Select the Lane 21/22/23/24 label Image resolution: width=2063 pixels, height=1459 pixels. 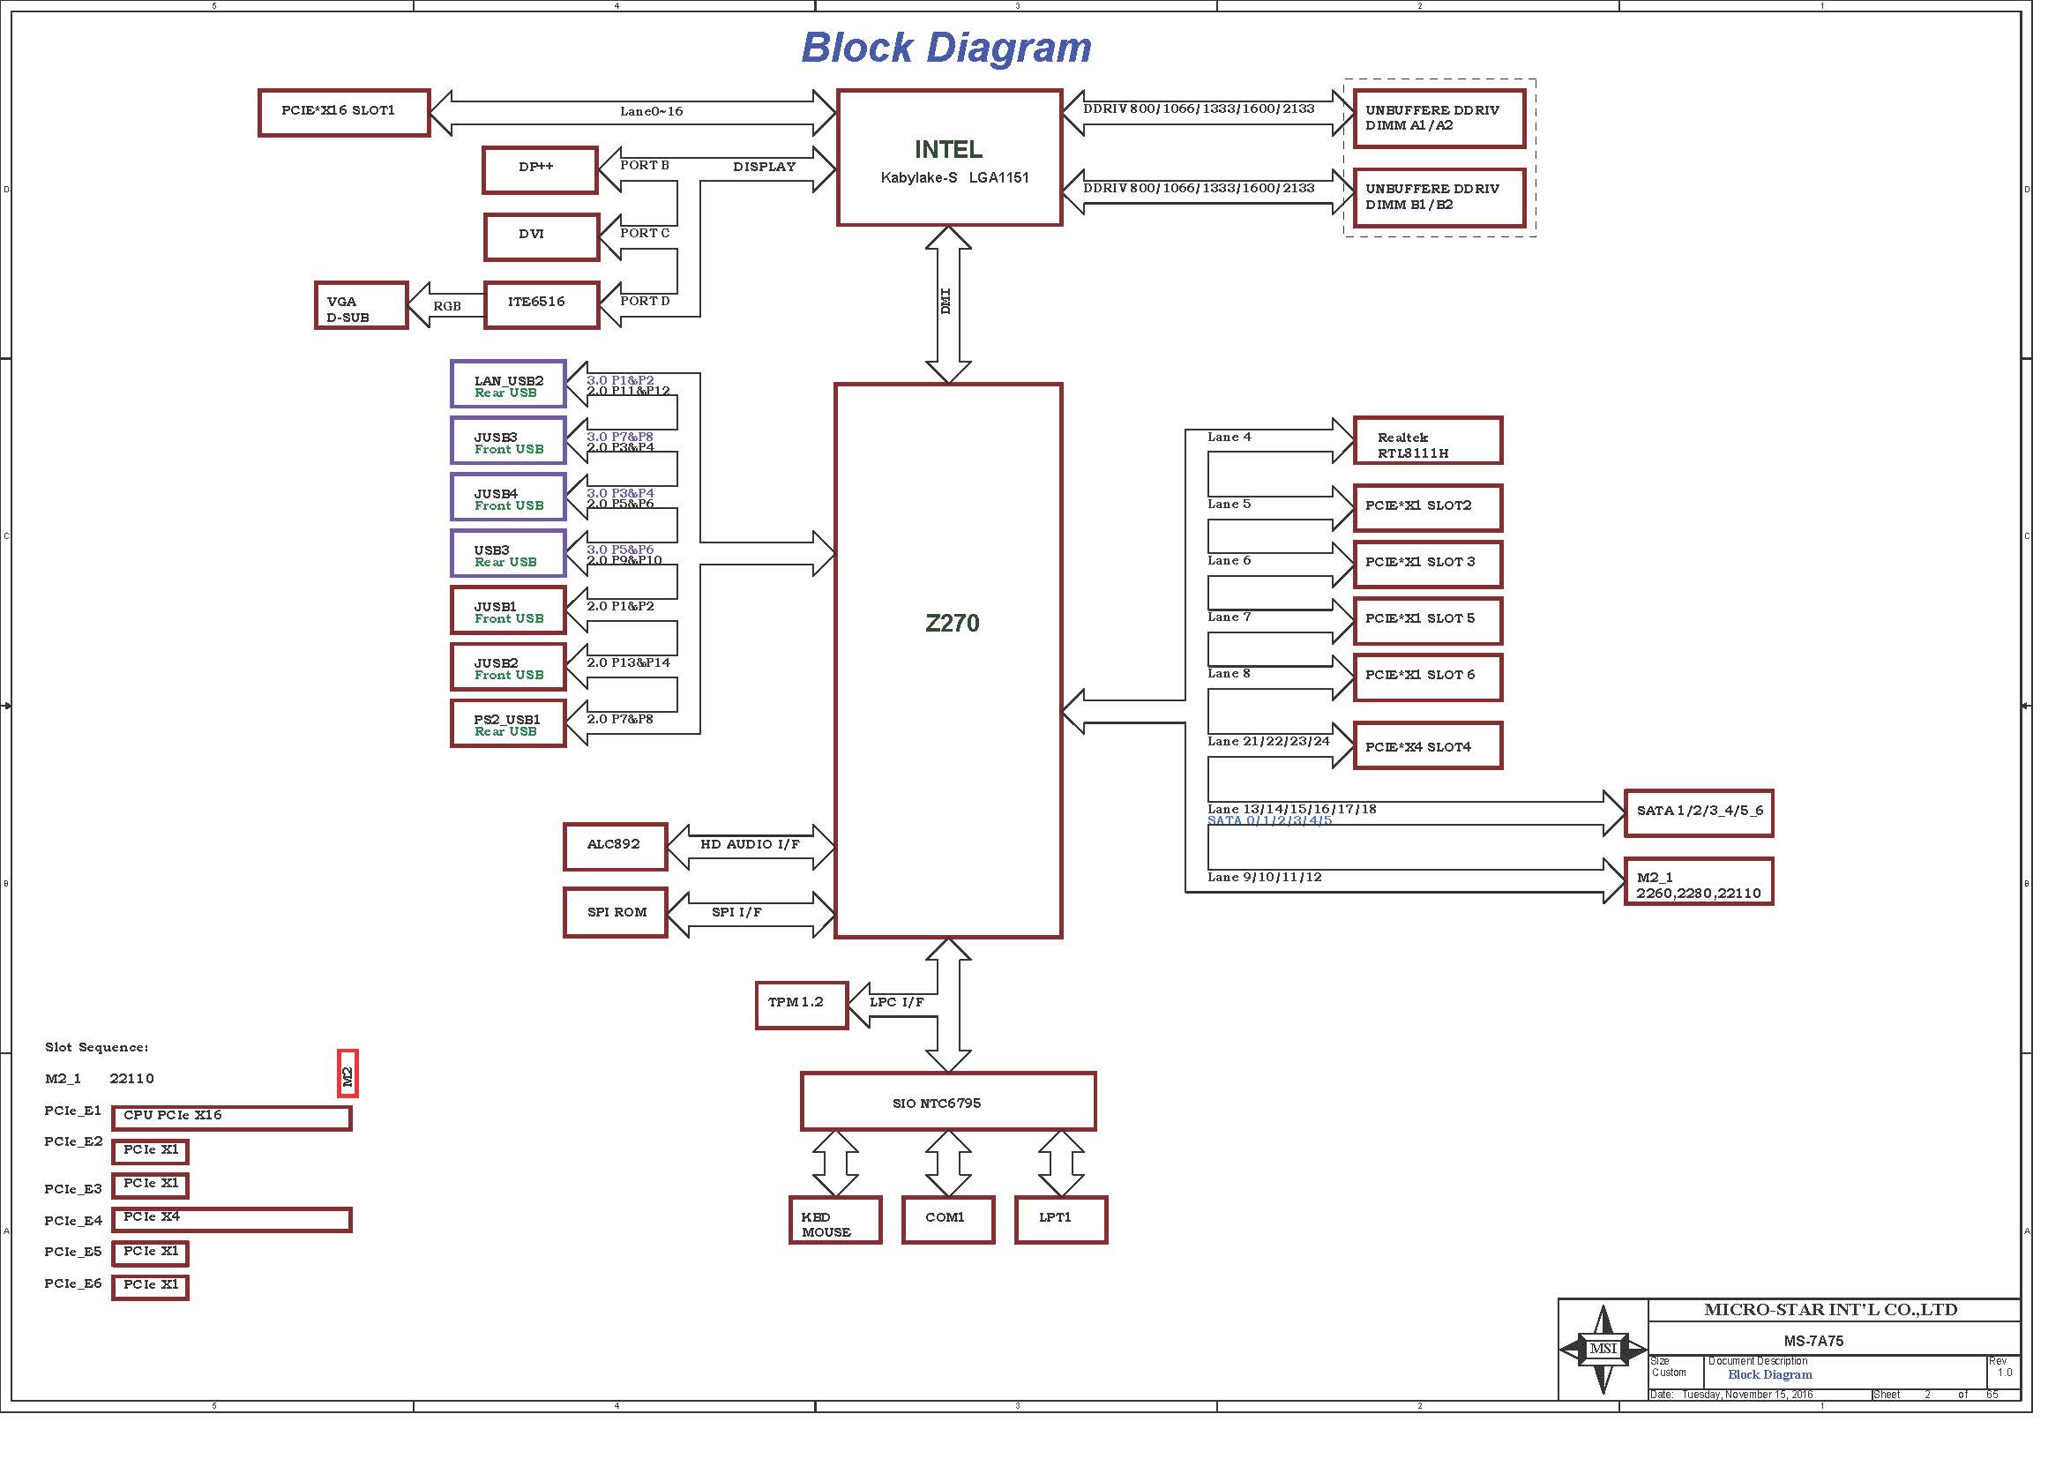click(x=1268, y=742)
